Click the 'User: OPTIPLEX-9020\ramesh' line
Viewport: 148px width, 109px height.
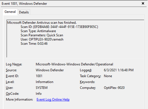pos(42,39)
